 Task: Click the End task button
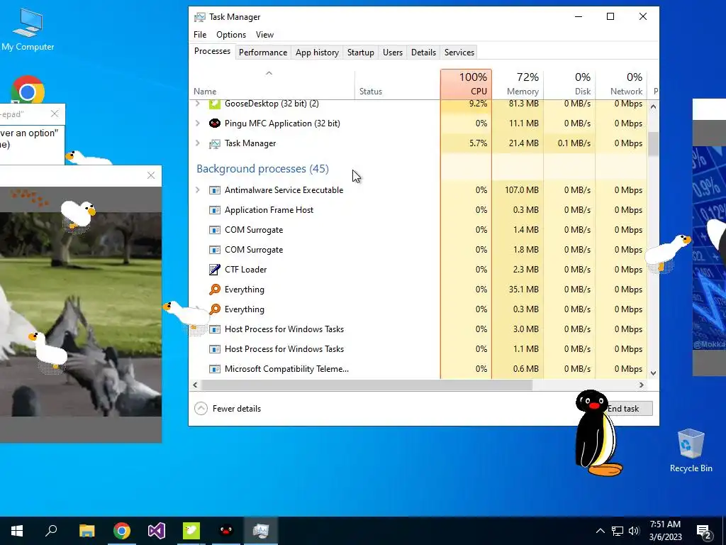point(630,408)
